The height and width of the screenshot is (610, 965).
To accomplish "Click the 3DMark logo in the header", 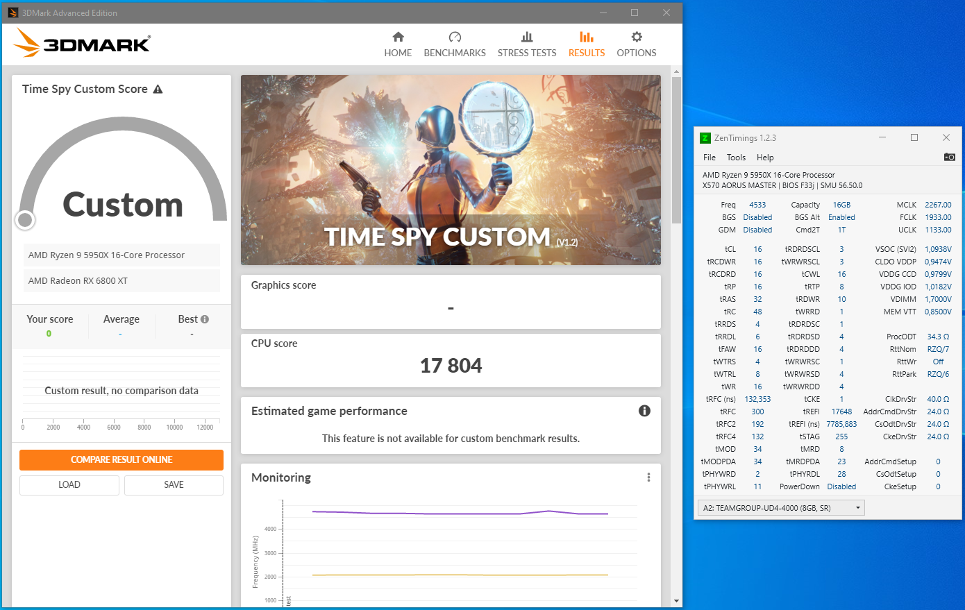I will click(81, 43).
